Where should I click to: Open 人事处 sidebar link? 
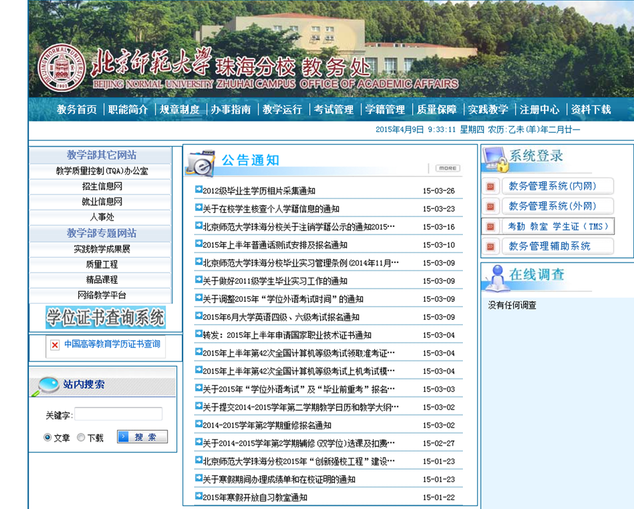(x=102, y=217)
